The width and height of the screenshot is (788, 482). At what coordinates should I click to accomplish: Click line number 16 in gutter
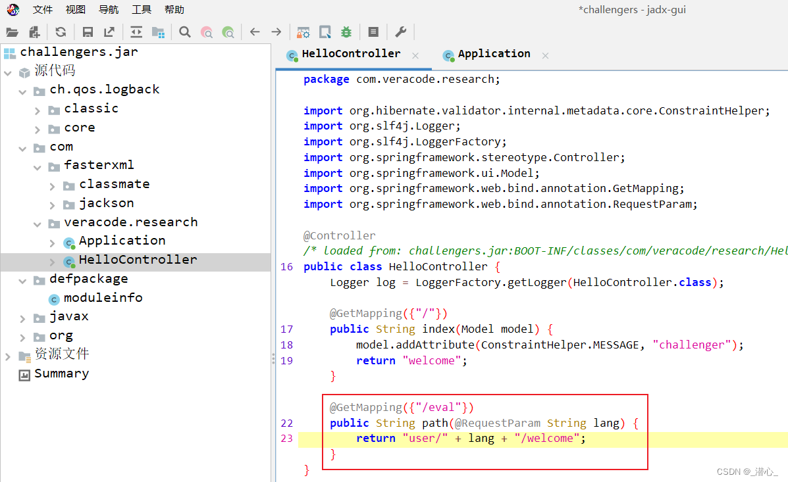click(286, 267)
